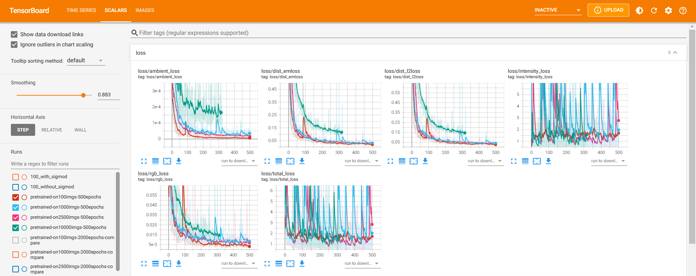Image resolution: width=696 pixels, height=276 pixels.
Task: Open run to download dropdown for dist_l2loss
Action: pos(486,161)
